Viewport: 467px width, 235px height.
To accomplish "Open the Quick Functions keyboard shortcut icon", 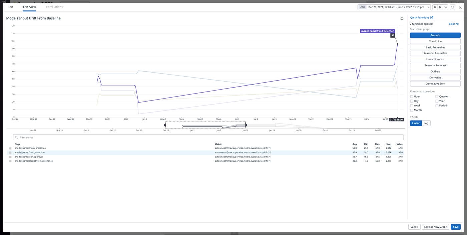I will click(x=432, y=17).
